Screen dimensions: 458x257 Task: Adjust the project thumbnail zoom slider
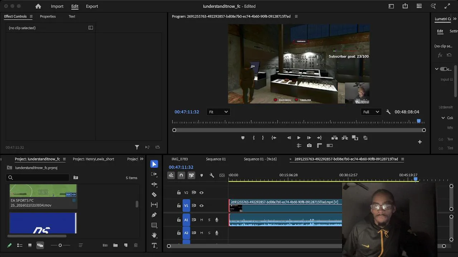[60, 245]
